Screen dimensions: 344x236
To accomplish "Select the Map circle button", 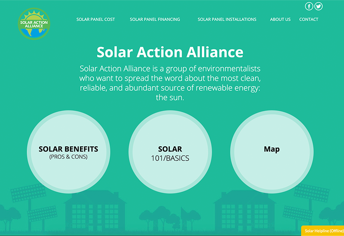I will click(x=272, y=152).
